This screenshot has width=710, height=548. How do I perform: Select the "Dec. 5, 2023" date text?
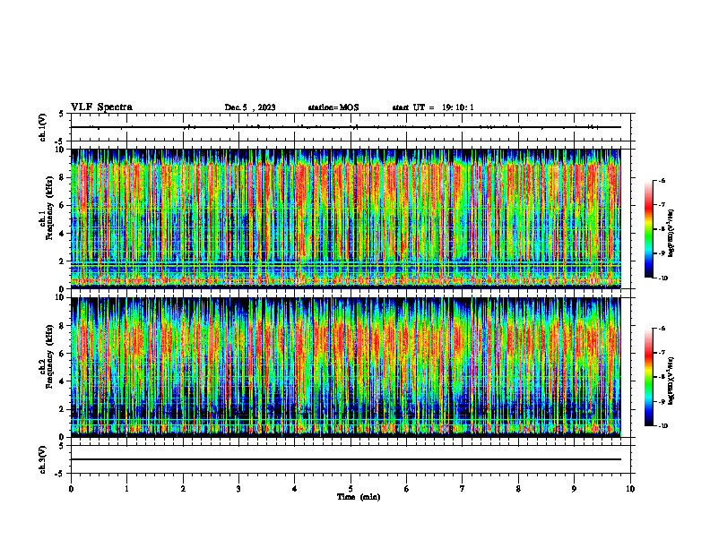(x=250, y=107)
